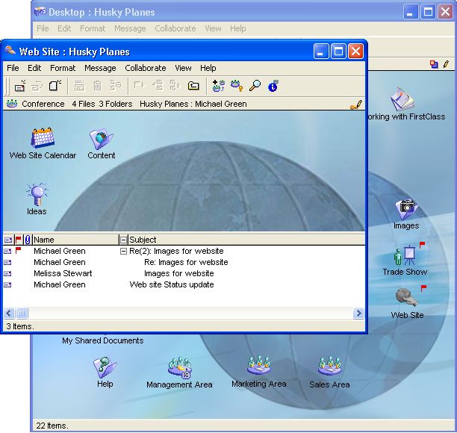Open the Web Site Calendar icon
Screen dimensions: 457x433
[43, 138]
